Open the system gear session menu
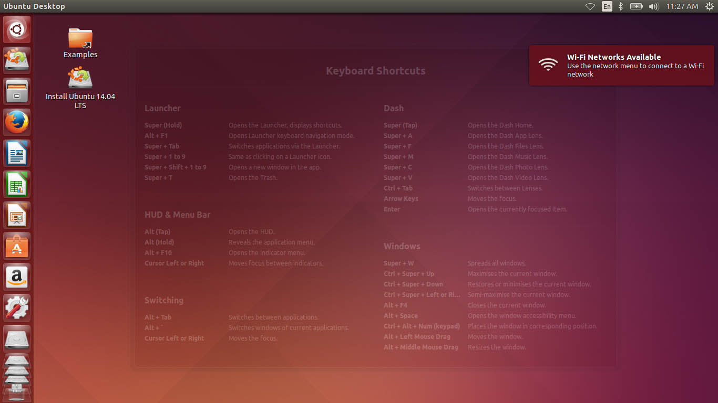The image size is (718, 403). (x=710, y=6)
